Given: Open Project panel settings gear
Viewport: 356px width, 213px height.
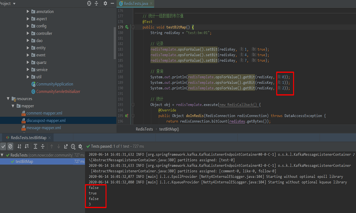Looking at the screenshot, I should pyautogui.click(x=105, y=4).
